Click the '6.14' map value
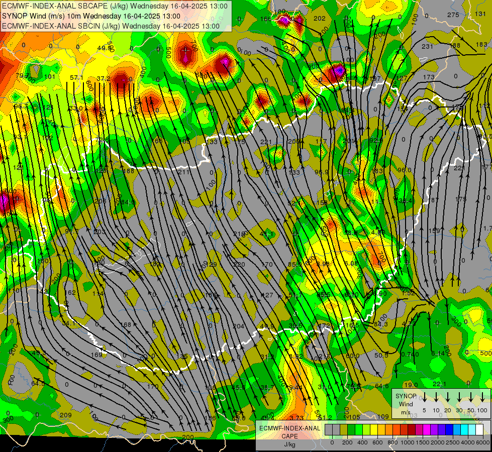The image size is (492, 452). pos(438,353)
